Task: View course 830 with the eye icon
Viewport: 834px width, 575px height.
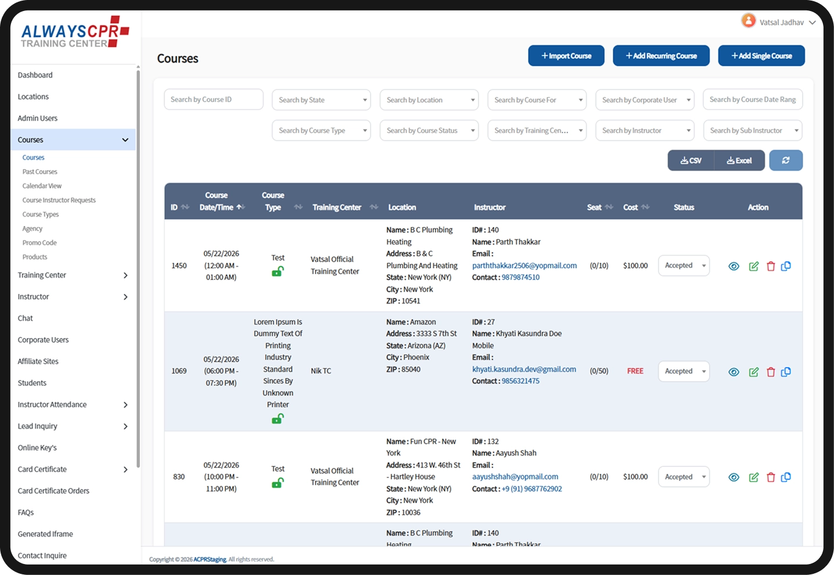Action: pyautogui.click(x=734, y=477)
